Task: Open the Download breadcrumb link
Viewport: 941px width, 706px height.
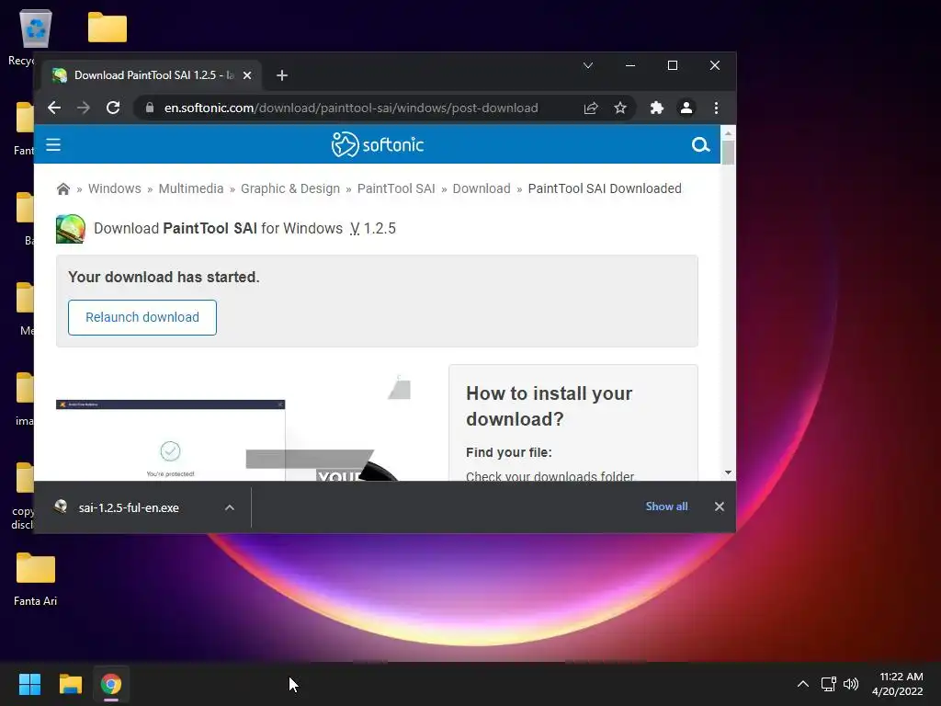Action: tap(482, 188)
